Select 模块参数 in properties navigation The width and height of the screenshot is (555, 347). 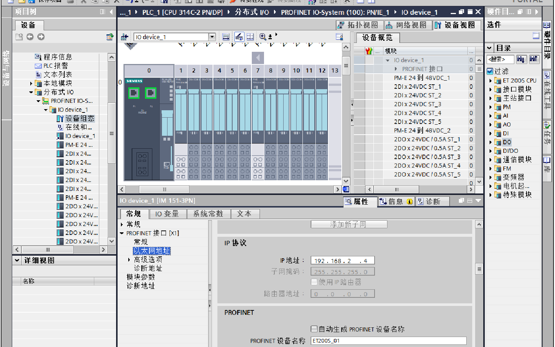(141, 277)
